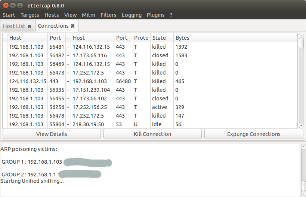The height and width of the screenshot is (197, 306).
Task: Select the connection row with port 56478
Action: pos(150,116)
